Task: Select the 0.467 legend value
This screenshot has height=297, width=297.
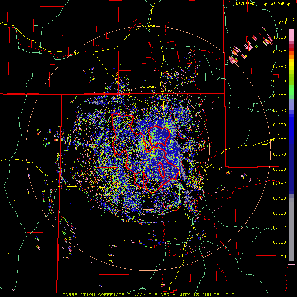Action: [280, 184]
